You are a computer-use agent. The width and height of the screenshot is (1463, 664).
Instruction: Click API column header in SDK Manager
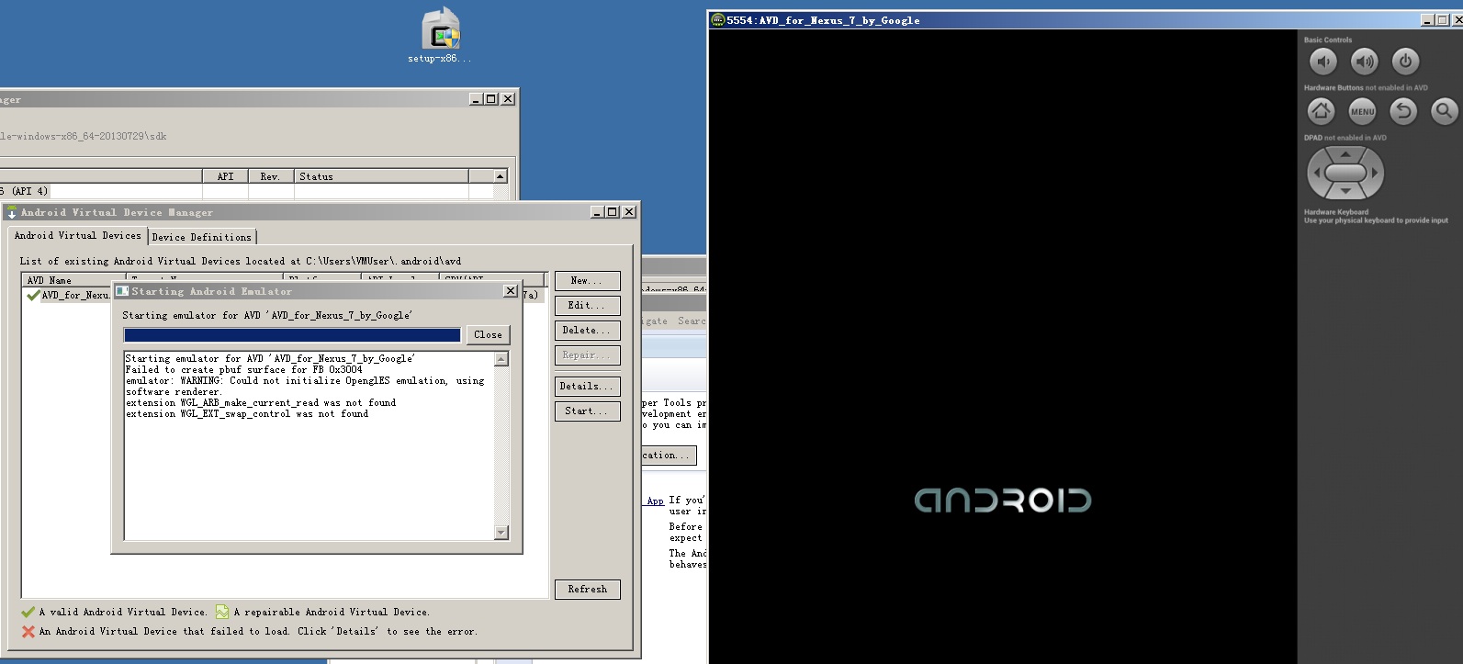point(225,176)
